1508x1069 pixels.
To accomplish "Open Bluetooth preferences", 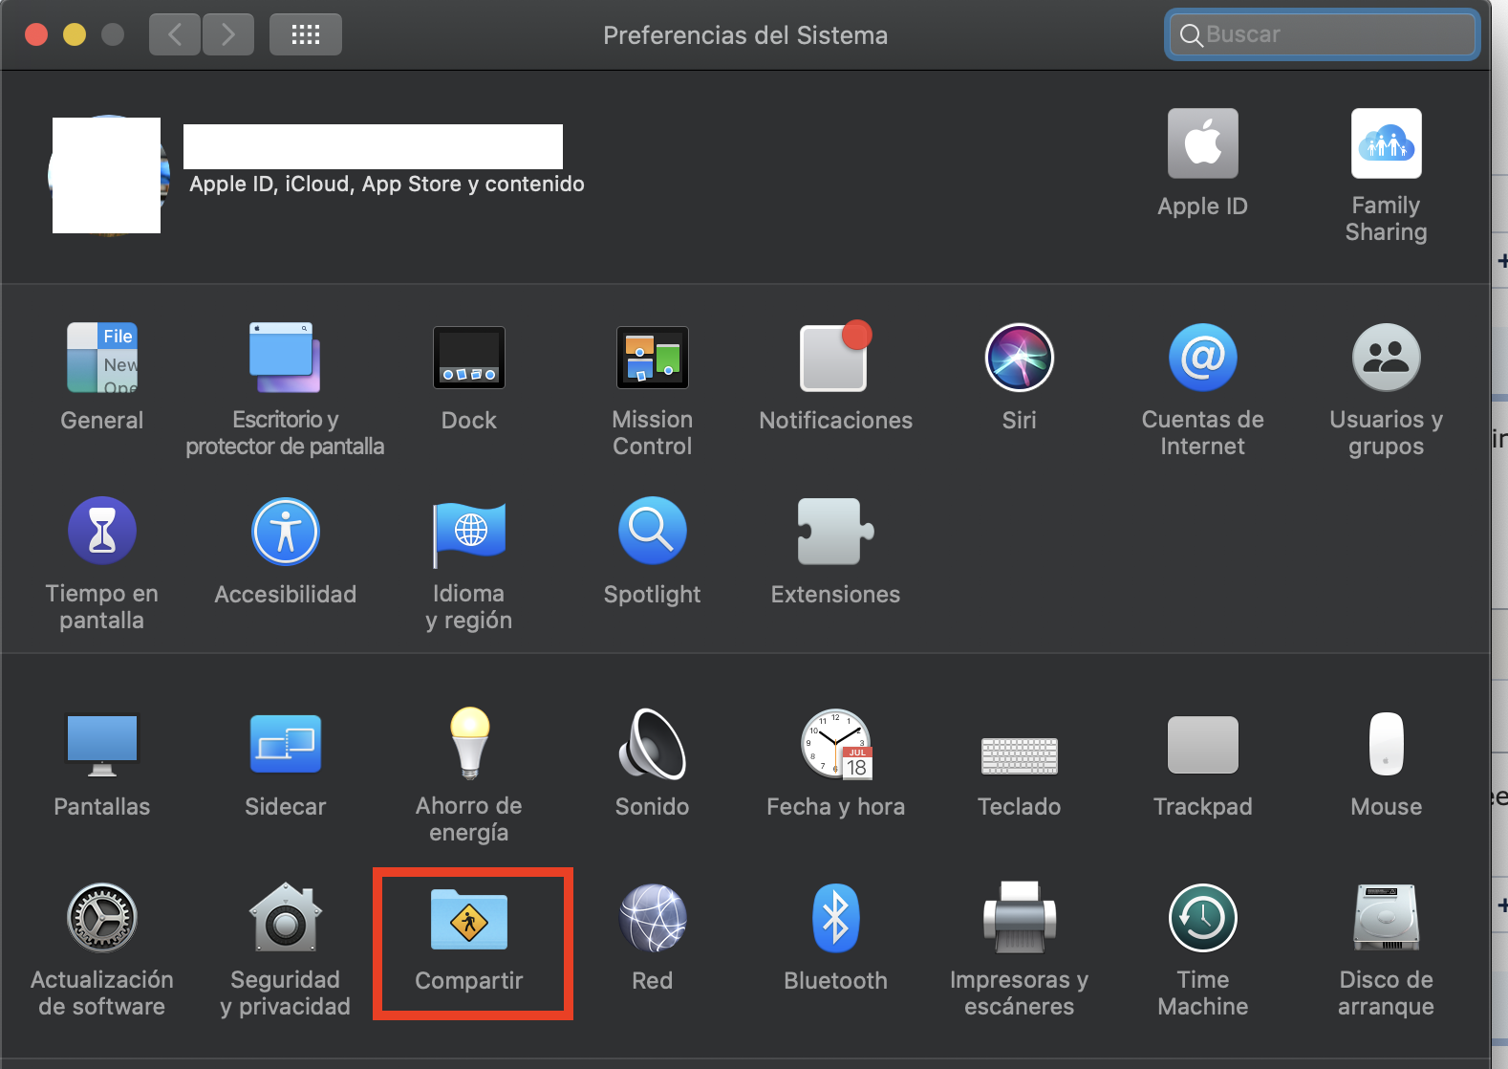I will click(x=835, y=918).
